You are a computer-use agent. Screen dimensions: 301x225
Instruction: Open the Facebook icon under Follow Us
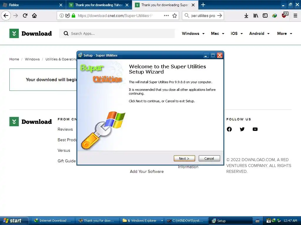coord(229,129)
